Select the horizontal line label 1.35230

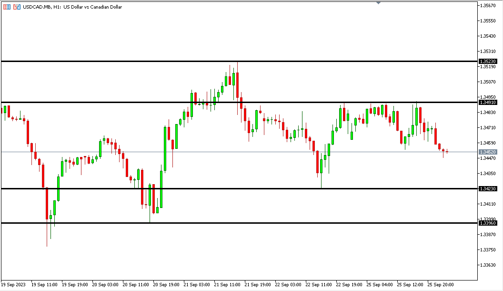488,62
